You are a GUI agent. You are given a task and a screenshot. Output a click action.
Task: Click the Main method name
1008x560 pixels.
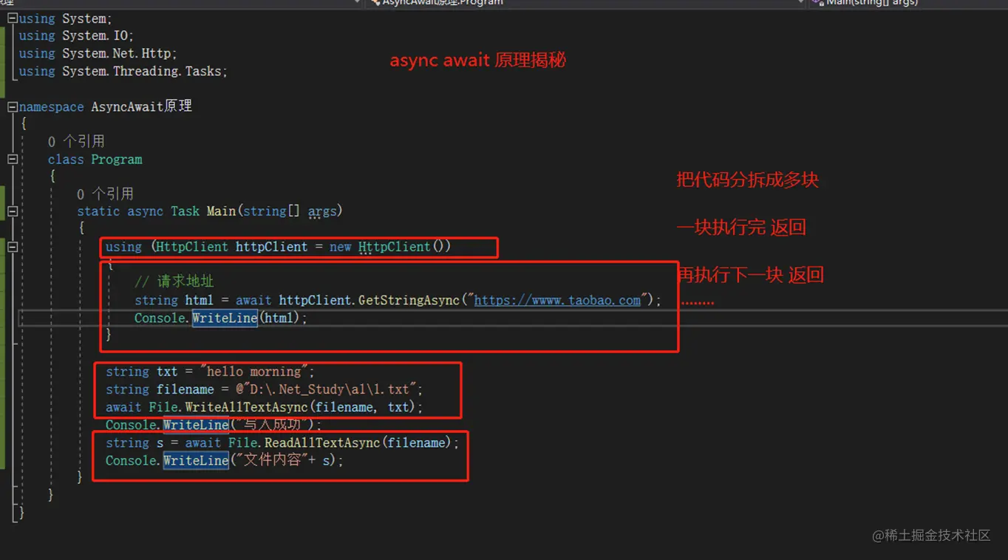pyautogui.click(x=221, y=211)
